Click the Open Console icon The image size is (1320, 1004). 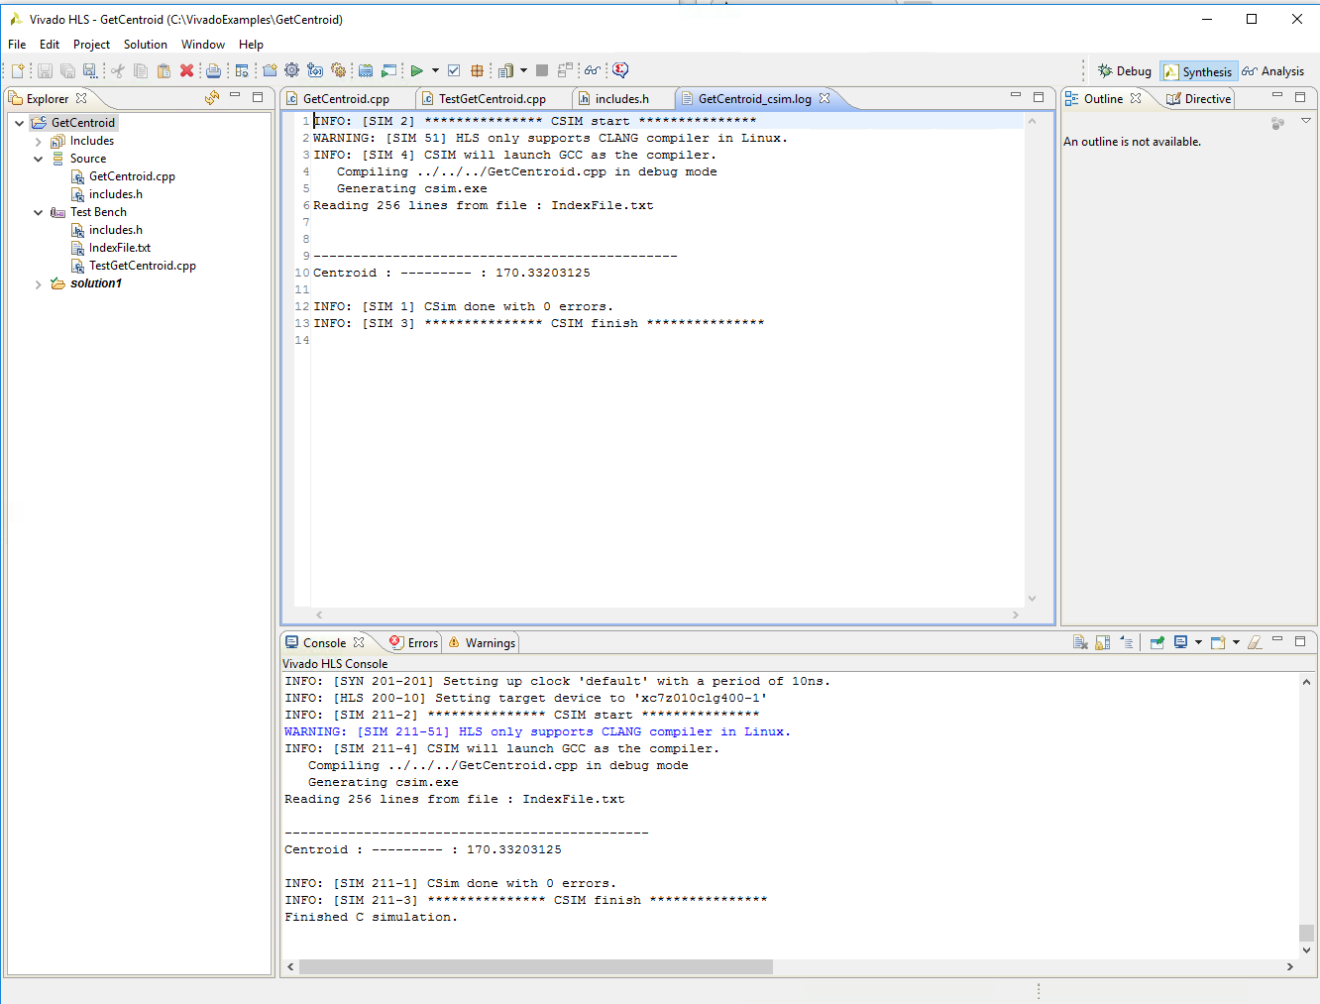(1218, 642)
